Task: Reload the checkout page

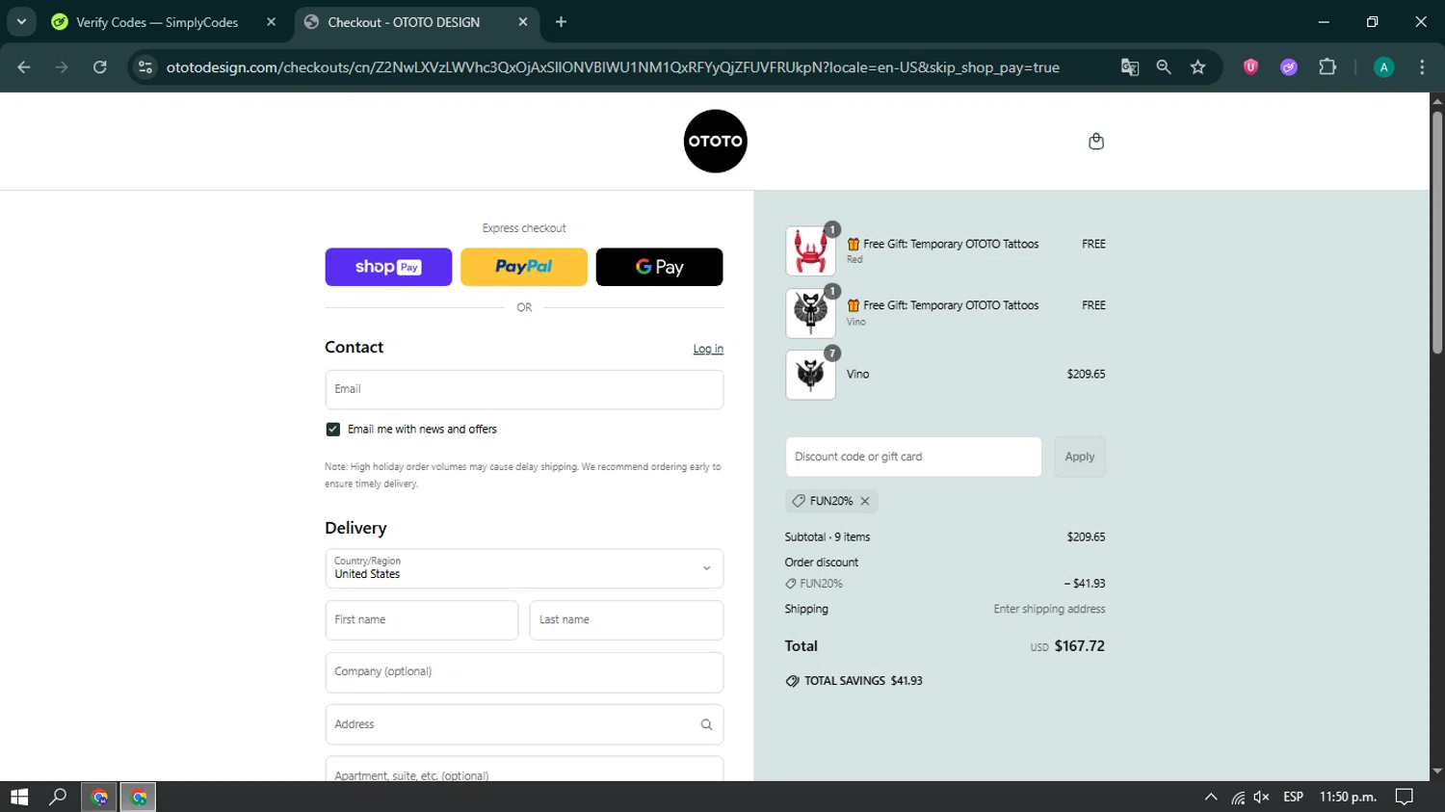Action: click(x=100, y=66)
